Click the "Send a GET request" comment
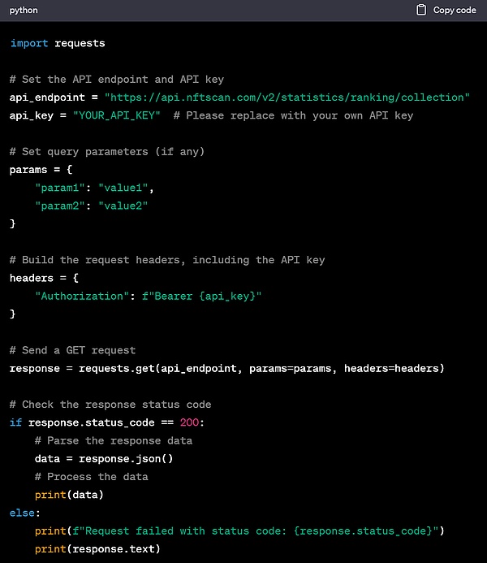This screenshot has width=487, height=563. pyautogui.click(x=73, y=350)
